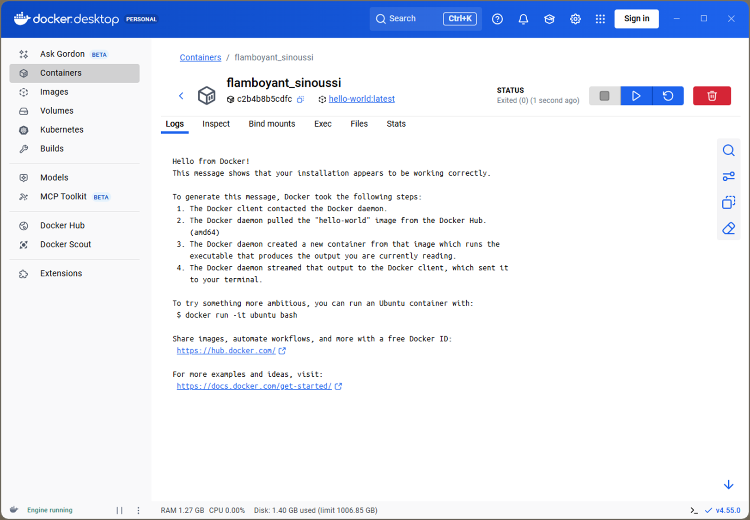The image size is (750, 520).
Task: Open the Extensions section
Action: (x=74, y=274)
